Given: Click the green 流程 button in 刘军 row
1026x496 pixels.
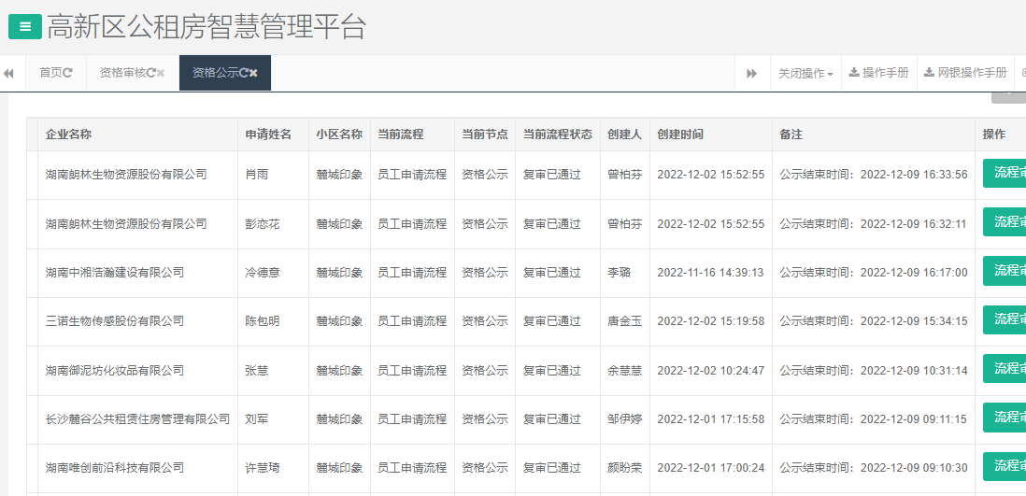Looking at the screenshot, I should pos(1005,418).
